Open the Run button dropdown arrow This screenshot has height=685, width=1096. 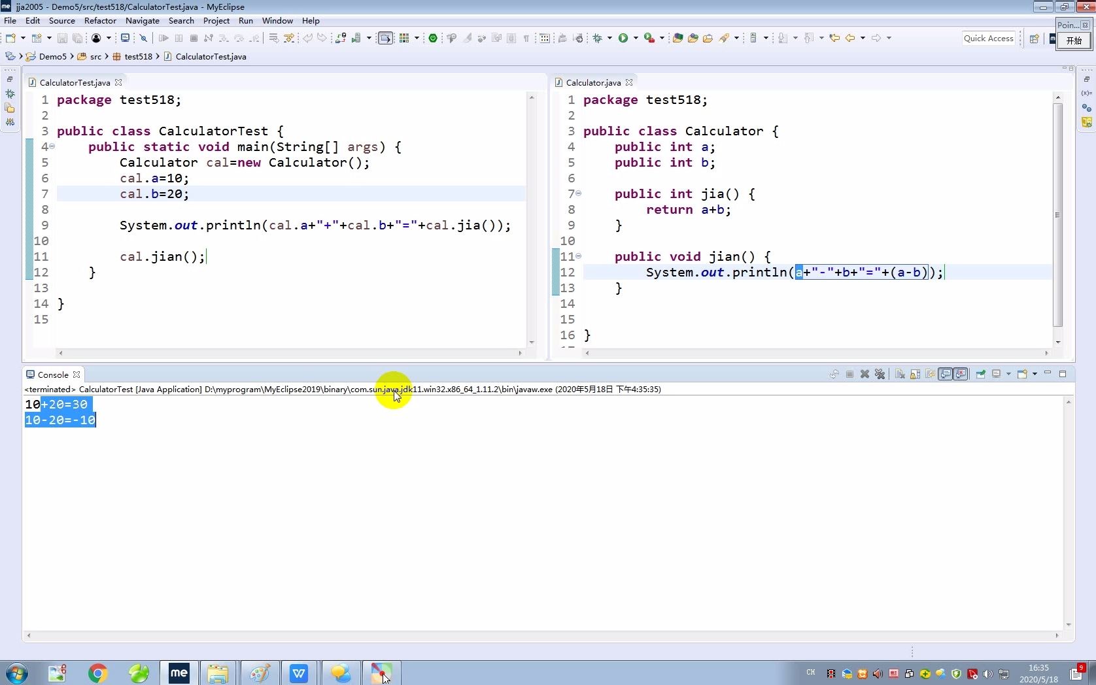coord(636,38)
